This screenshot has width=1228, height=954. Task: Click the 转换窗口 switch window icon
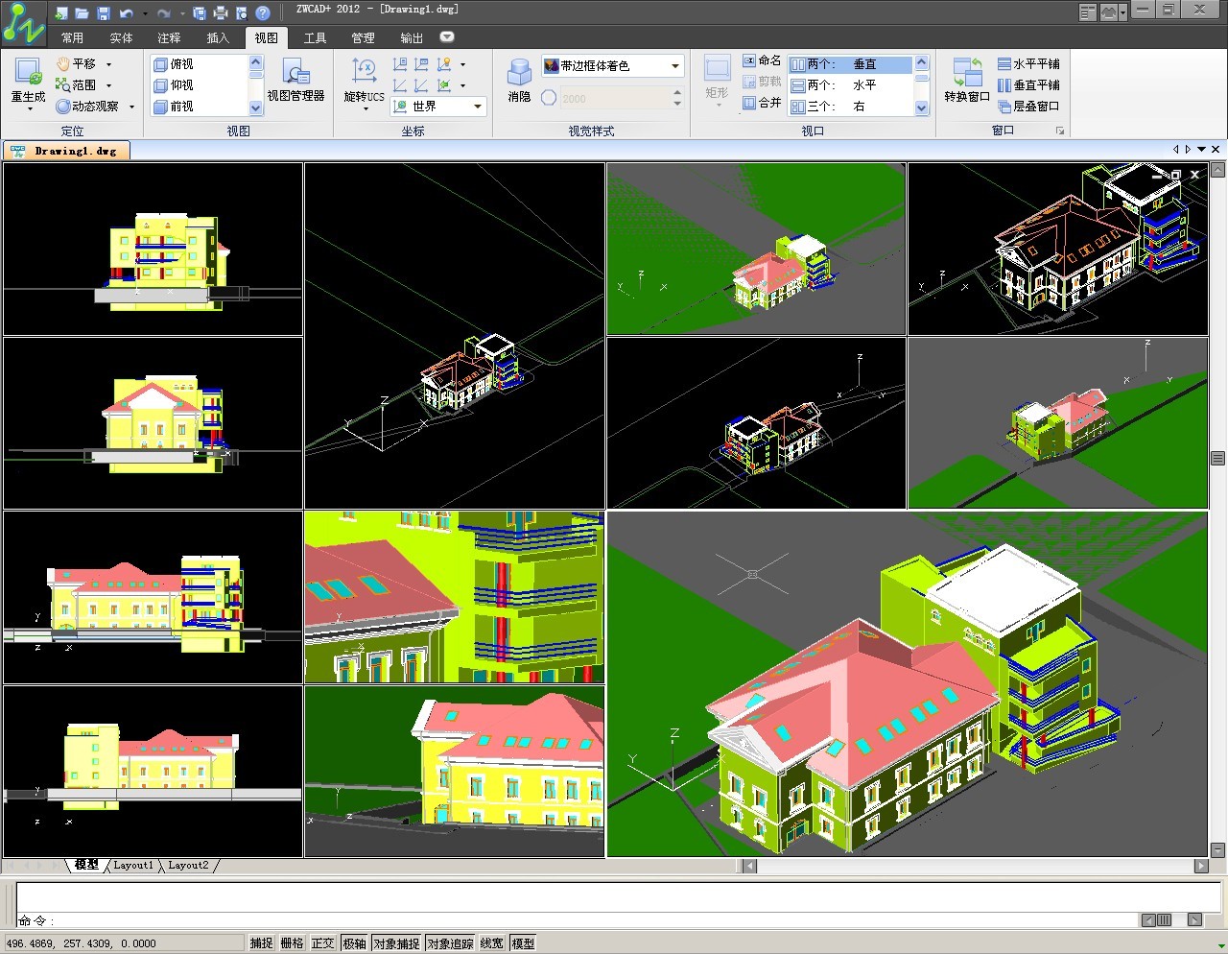click(x=966, y=74)
